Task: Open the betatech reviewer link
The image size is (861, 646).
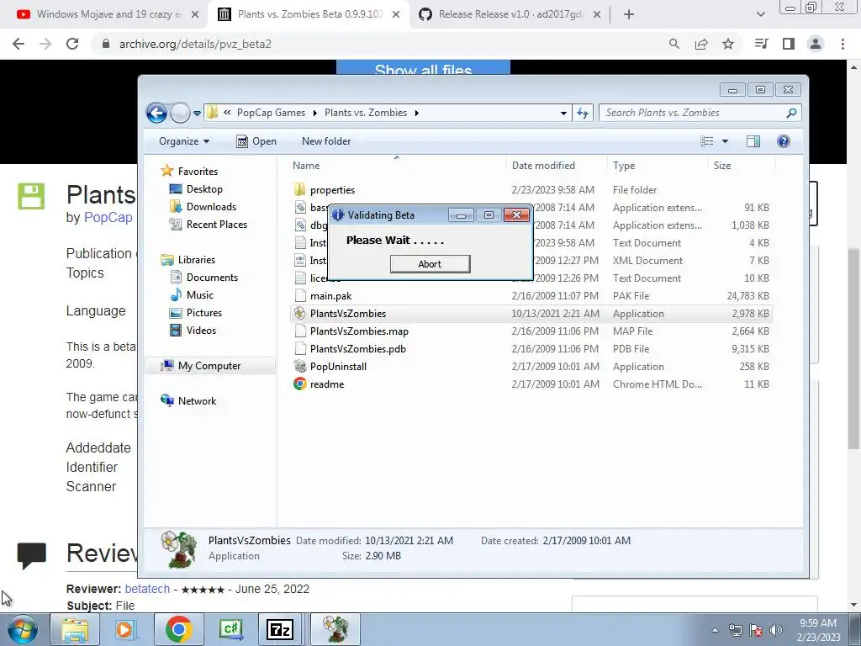Action: [147, 589]
